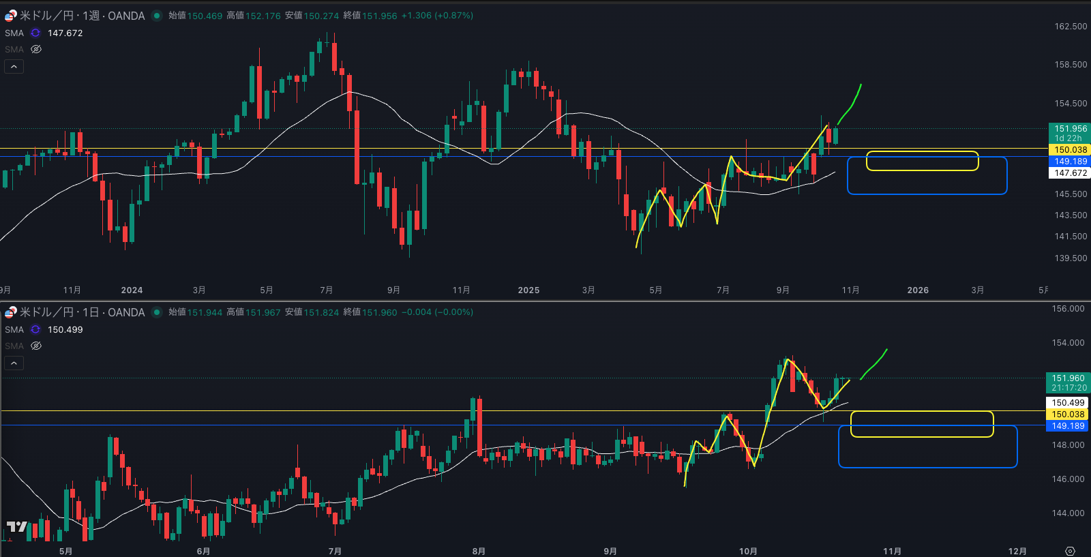Click the green market status dot on weekly chart
The image size is (1091, 557).
[x=157, y=16]
